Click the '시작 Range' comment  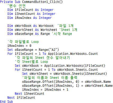click(x=62, y=34)
